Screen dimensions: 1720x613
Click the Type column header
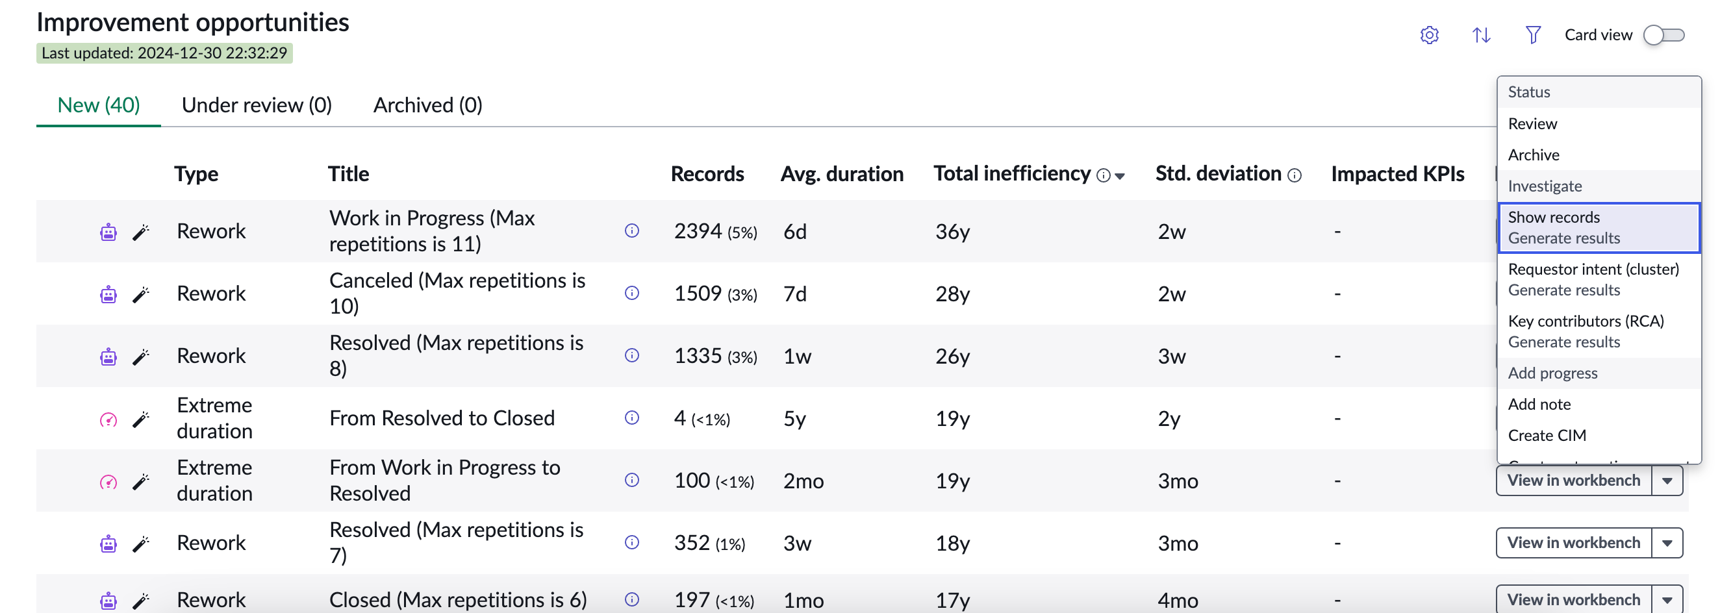pos(196,173)
